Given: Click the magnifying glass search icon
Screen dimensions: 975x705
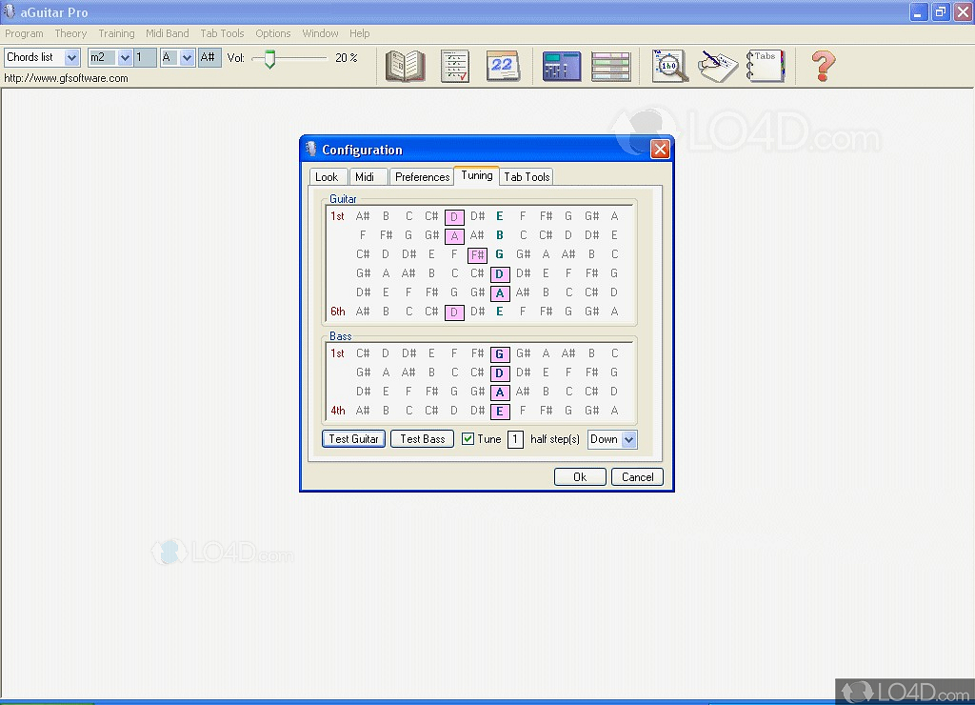Looking at the screenshot, I should coord(669,66).
